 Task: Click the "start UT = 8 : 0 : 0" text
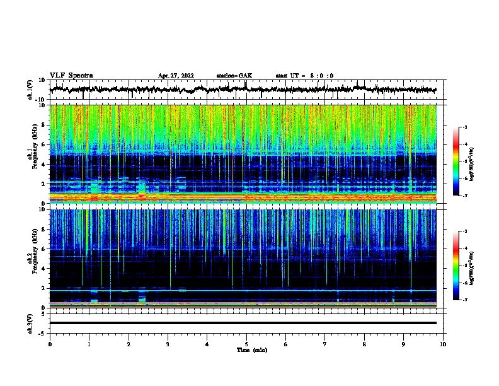[x=304, y=76]
